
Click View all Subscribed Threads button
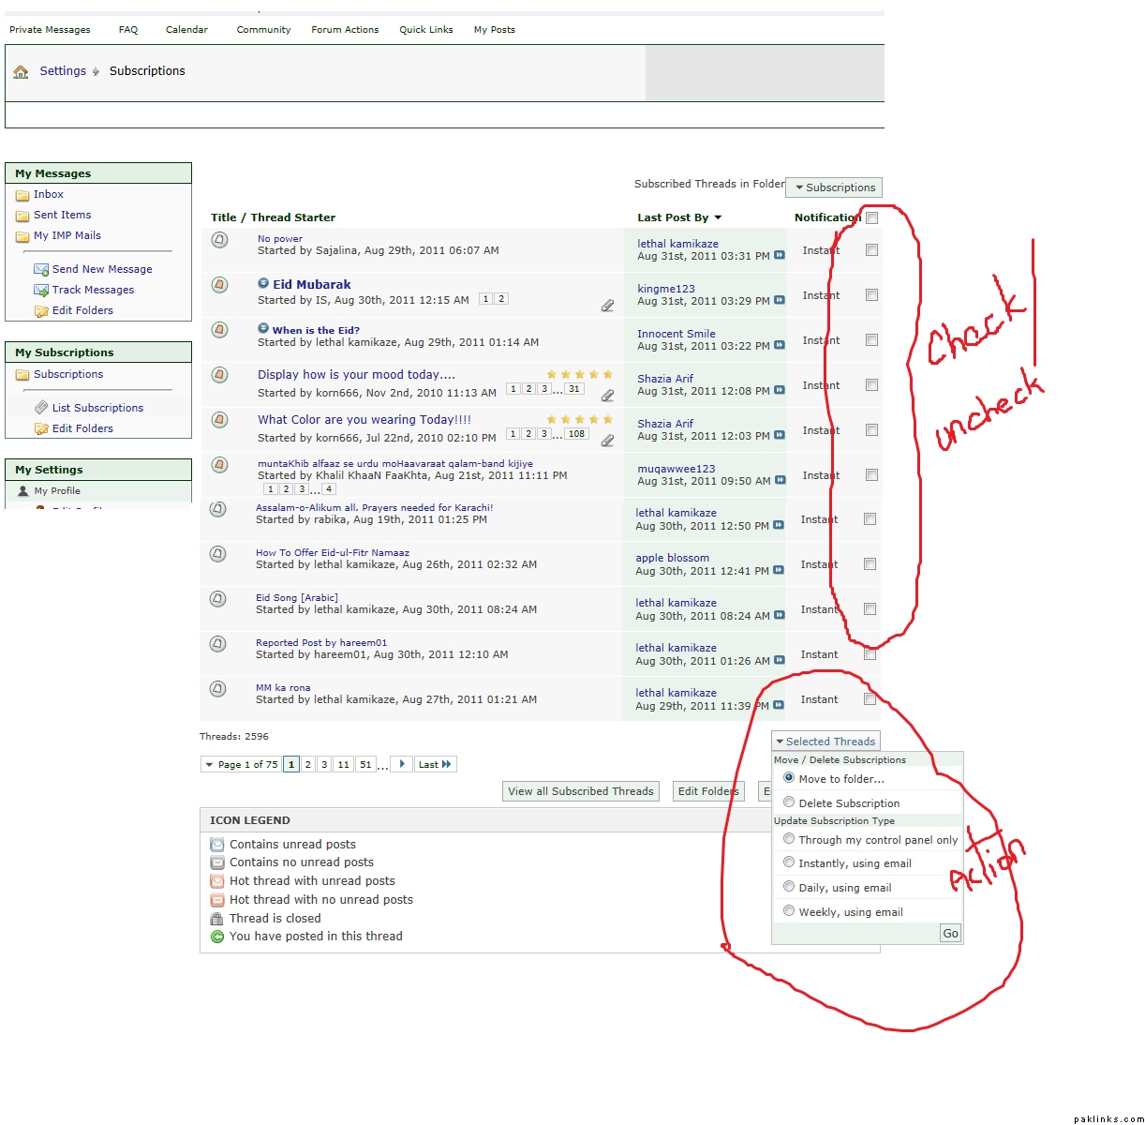[580, 791]
